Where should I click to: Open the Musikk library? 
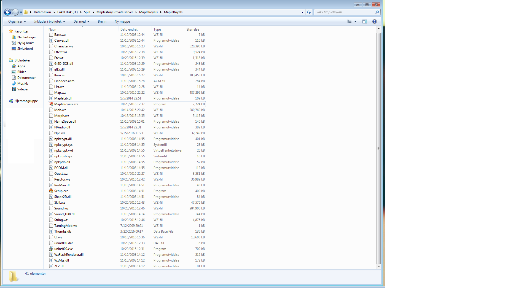coord(23,84)
